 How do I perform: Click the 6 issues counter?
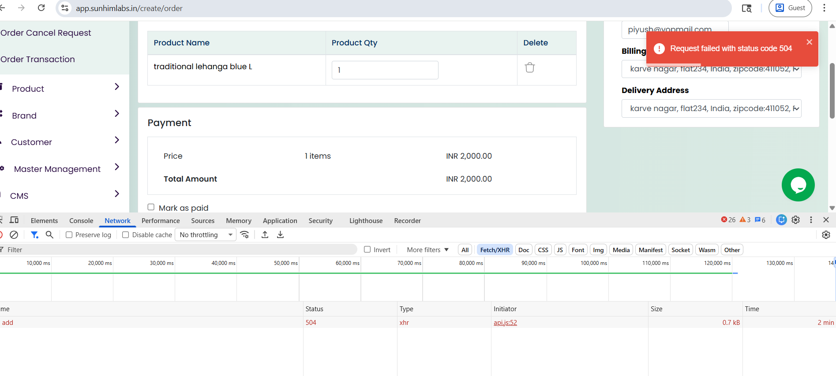pyautogui.click(x=760, y=220)
